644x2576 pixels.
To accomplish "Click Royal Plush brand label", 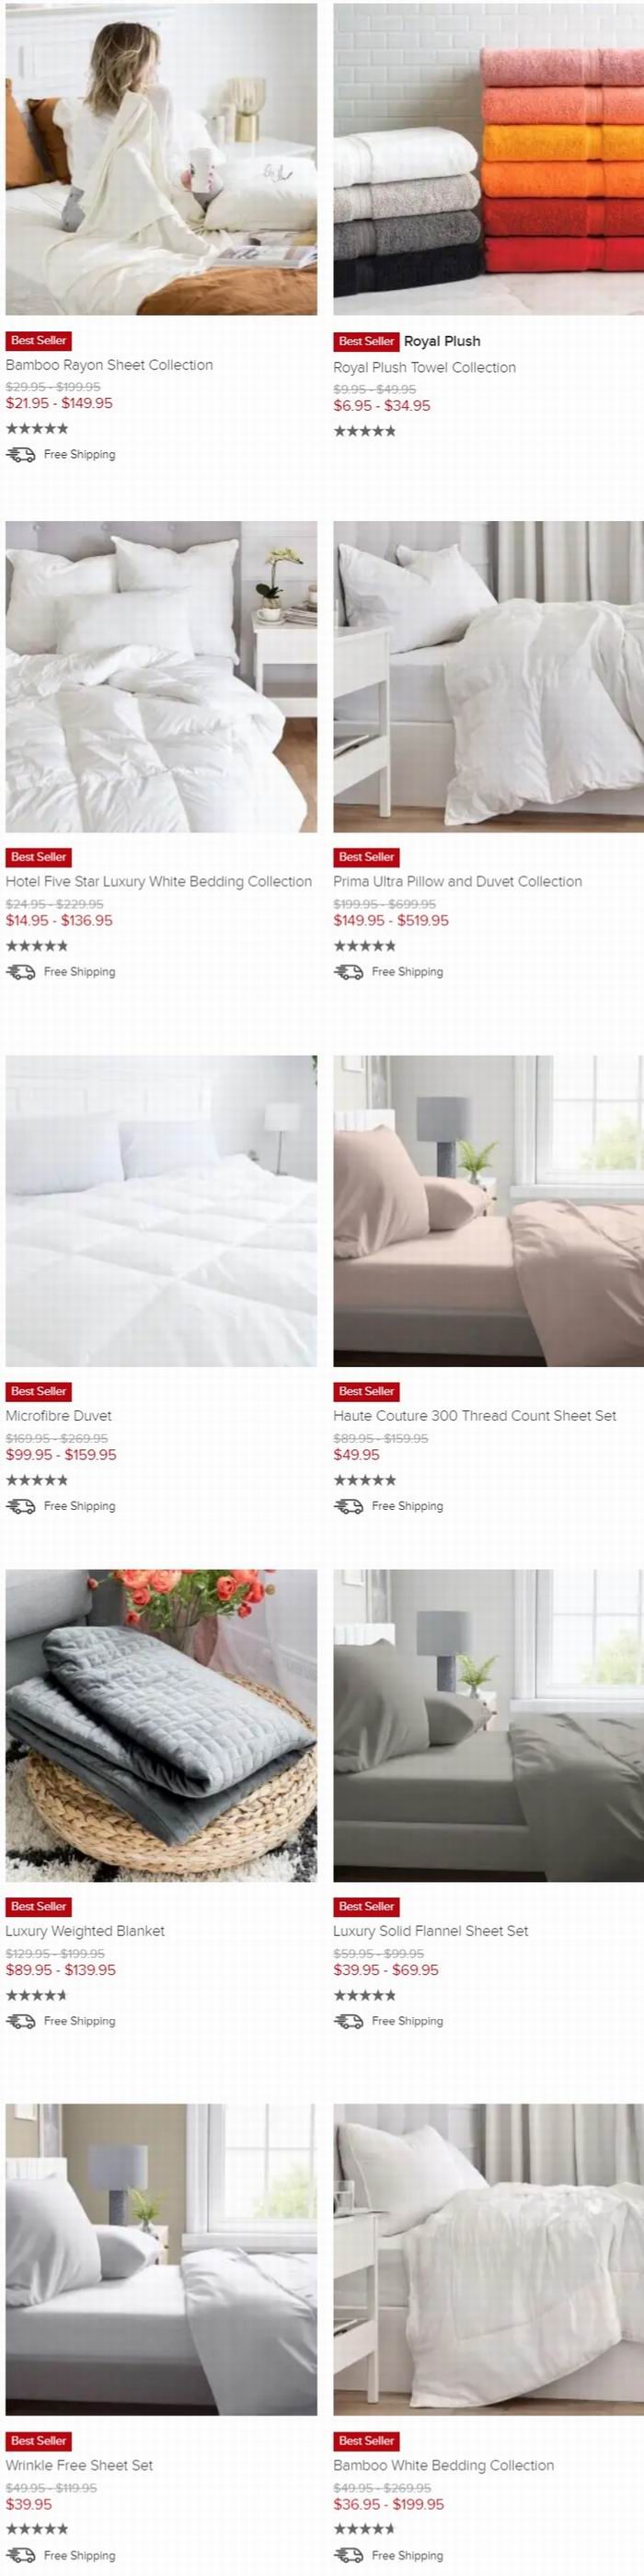I will point(442,342).
